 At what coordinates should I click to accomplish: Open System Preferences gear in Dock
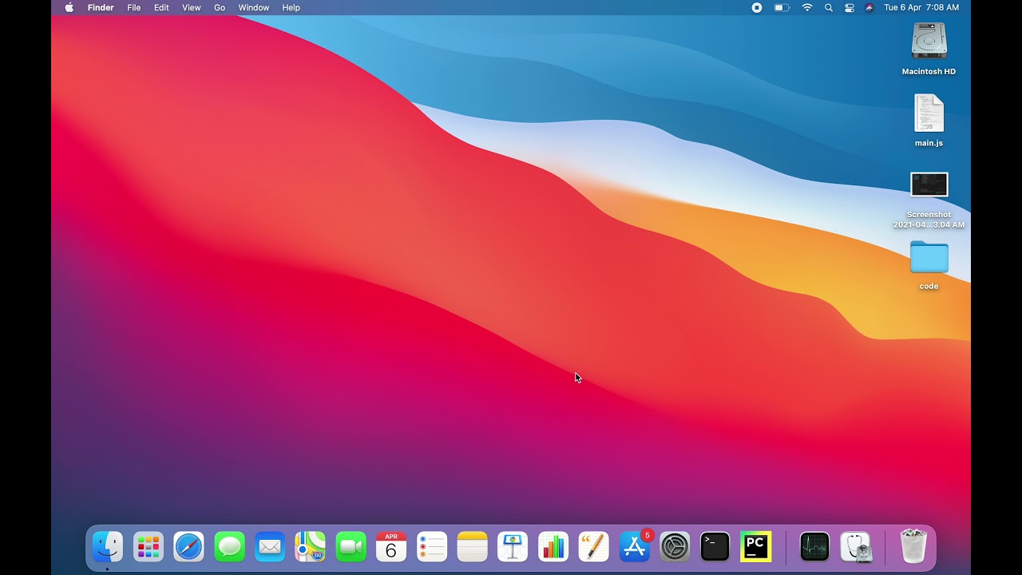point(675,547)
